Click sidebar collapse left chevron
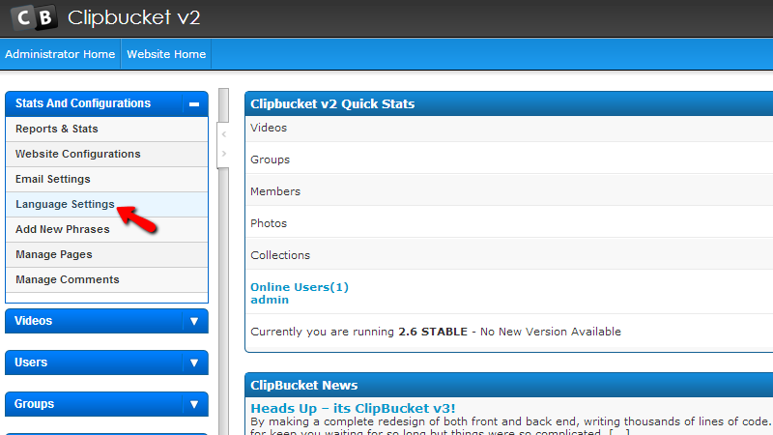This screenshot has height=435, width=773. (224, 134)
